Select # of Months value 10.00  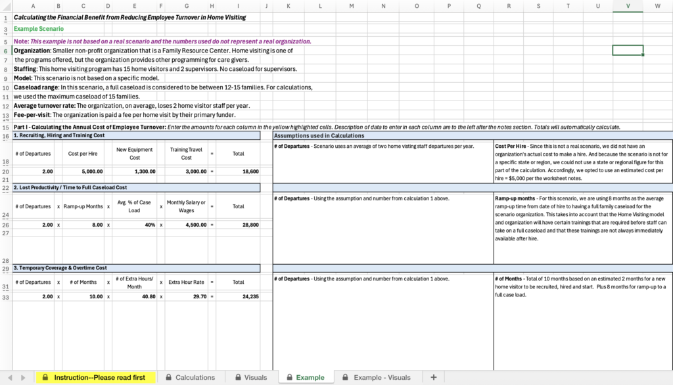click(83, 296)
